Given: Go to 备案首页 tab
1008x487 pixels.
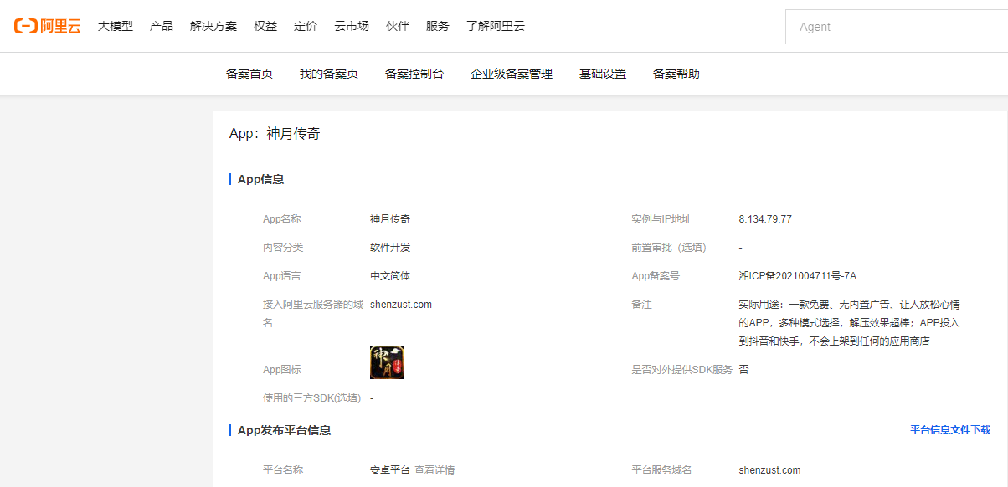Looking at the screenshot, I should tap(249, 74).
